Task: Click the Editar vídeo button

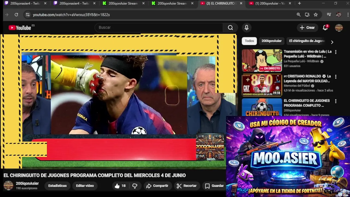Action: pyautogui.click(x=85, y=186)
